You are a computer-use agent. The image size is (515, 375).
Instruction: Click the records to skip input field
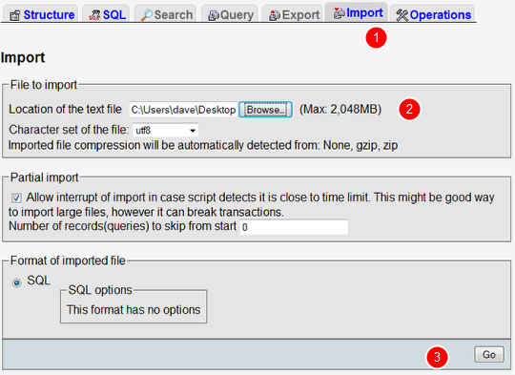[294, 227]
